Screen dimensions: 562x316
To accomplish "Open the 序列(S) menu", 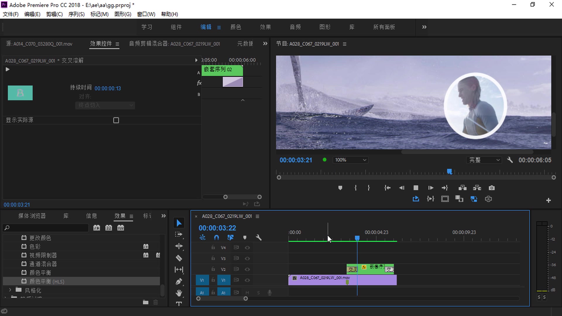I will (76, 14).
